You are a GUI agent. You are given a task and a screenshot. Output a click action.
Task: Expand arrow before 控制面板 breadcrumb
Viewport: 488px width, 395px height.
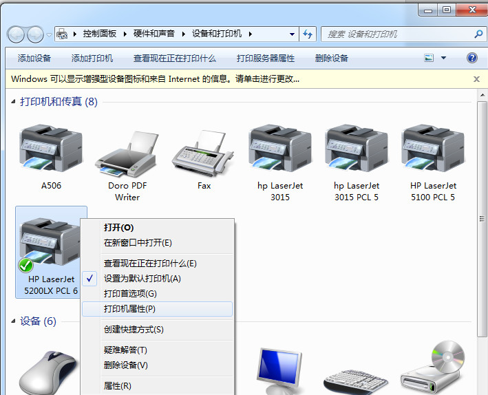(x=75, y=34)
